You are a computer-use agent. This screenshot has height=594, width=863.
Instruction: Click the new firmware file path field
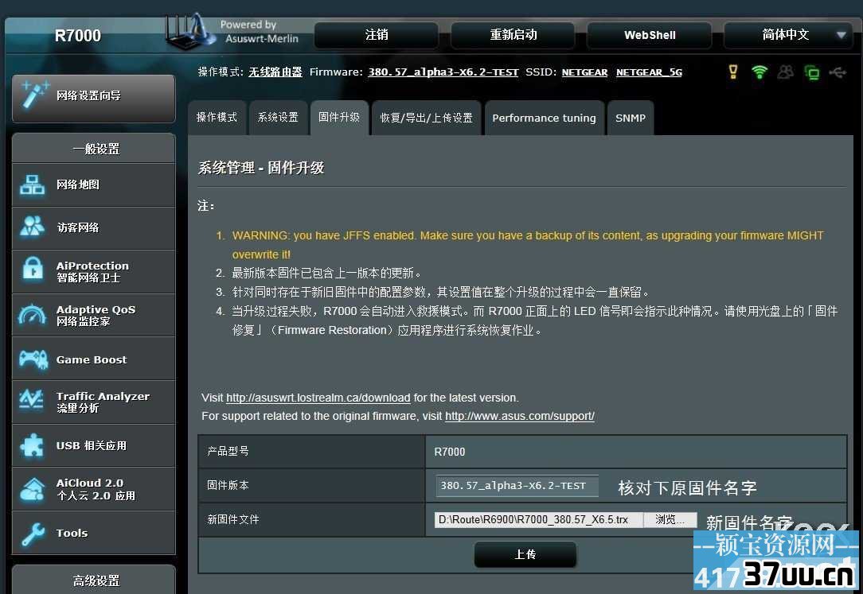tap(539, 519)
